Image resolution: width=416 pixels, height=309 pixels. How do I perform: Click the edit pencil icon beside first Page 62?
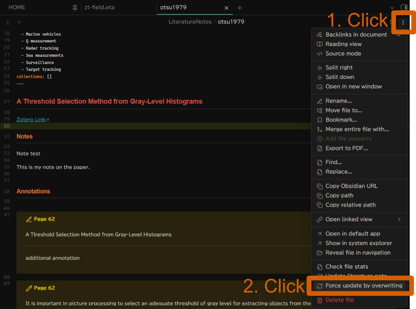[x=29, y=219]
